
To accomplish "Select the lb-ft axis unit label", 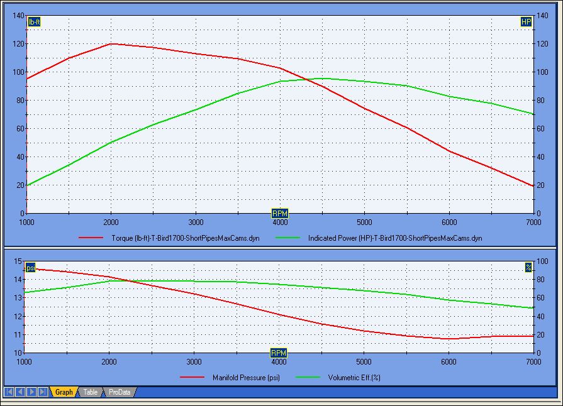I will tap(34, 22).
